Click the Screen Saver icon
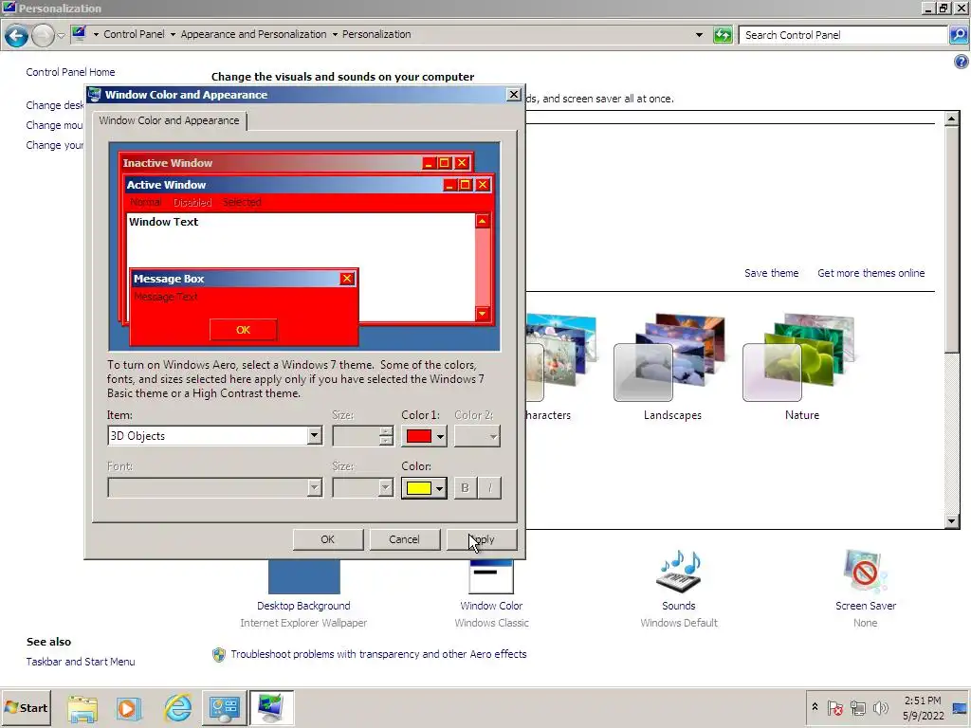 pos(865,571)
